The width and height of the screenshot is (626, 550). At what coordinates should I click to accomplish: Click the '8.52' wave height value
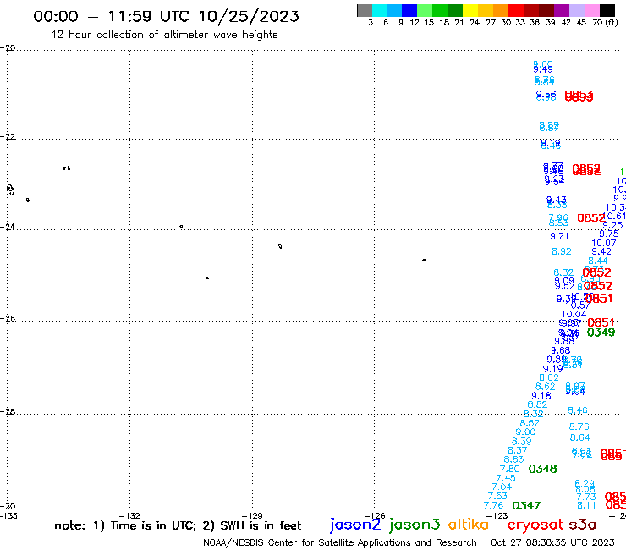click(530, 423)
